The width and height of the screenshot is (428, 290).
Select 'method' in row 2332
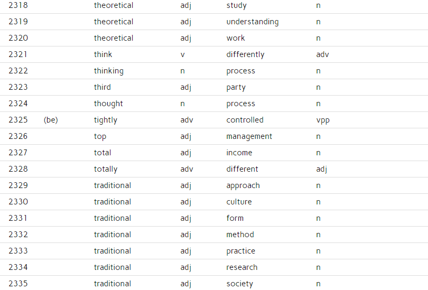(x=240, y=235)
